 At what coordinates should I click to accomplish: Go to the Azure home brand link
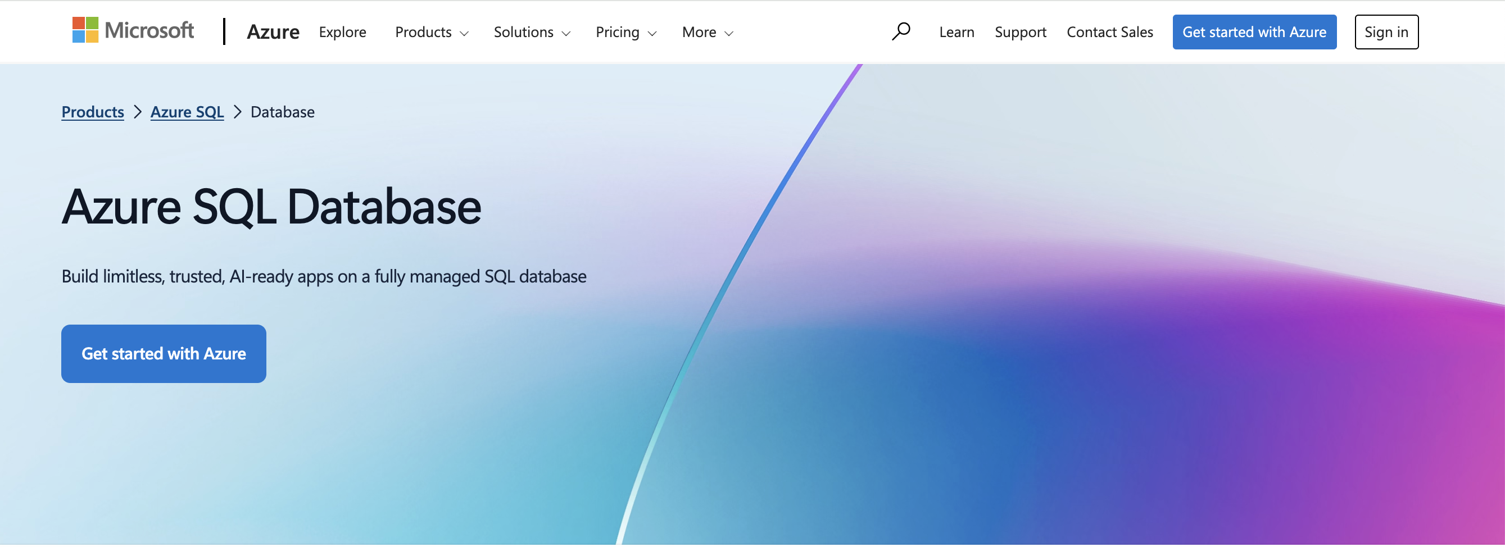coord(273,32)
